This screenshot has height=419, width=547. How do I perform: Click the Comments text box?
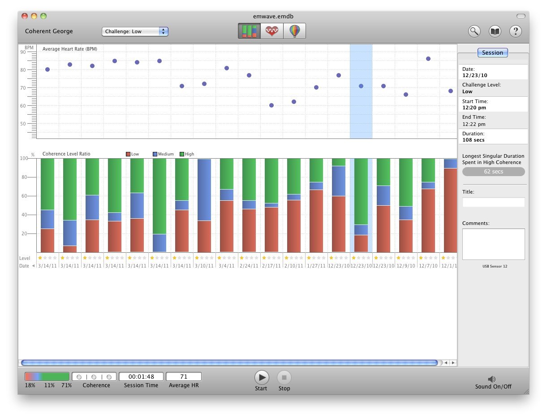[x=493, y=244]
